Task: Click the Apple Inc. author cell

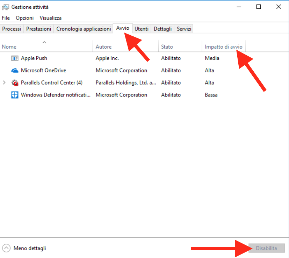Action: [107, 58]
